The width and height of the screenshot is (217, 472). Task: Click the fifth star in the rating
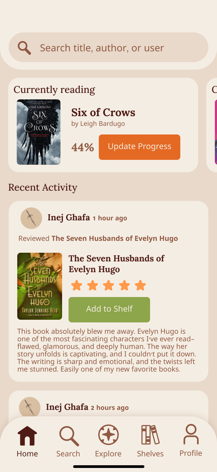point(140,285)
